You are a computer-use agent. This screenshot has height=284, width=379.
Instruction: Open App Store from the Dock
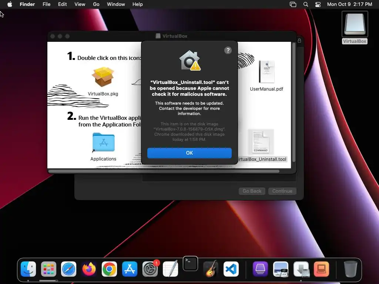pyautogui.click(x=130, y=269)
